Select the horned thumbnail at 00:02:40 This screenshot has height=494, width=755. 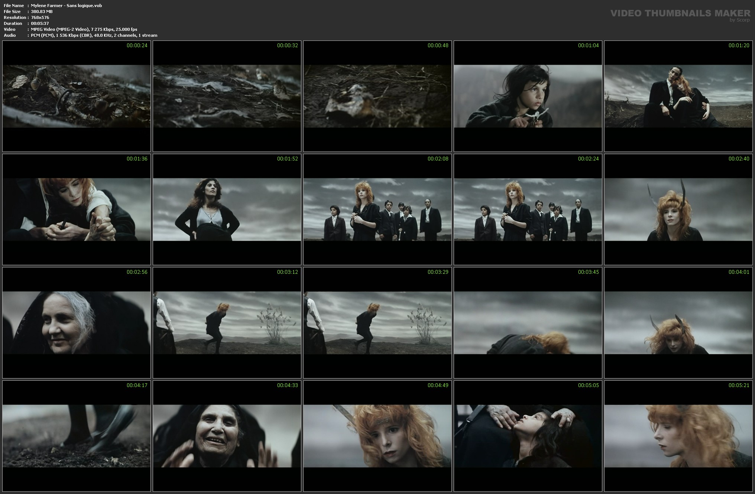coord(678,209)
